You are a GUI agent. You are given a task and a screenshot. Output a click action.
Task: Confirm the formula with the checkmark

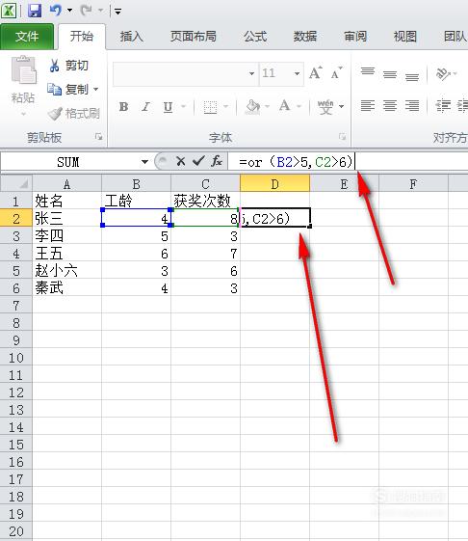(x=198, y=161)
